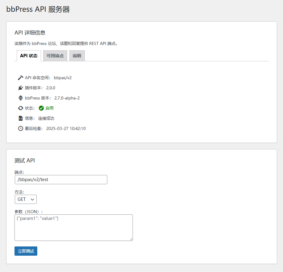Click the green checkmark enabled icon
This screenshot has height=272, width=283.
point(41,108)
